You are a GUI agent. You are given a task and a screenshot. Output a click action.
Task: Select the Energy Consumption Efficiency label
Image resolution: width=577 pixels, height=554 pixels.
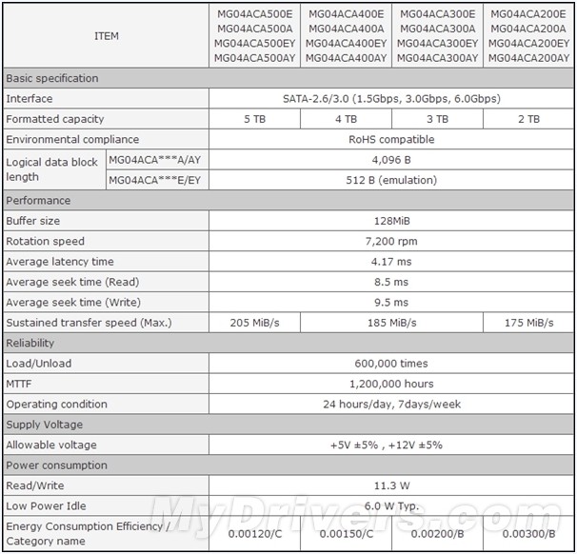pos(88,533)
